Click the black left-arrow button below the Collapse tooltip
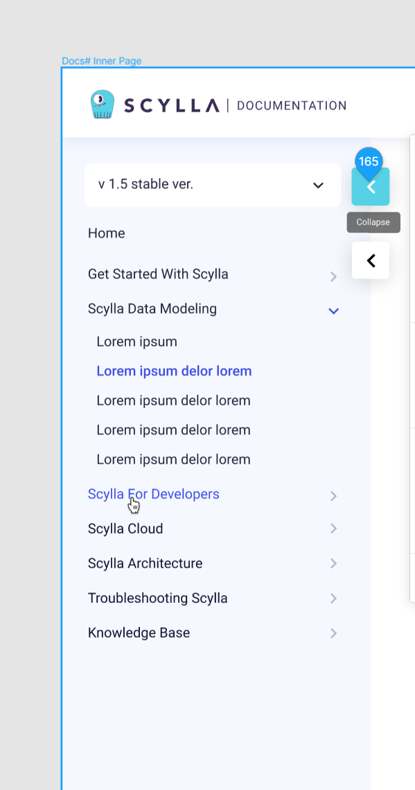 coord(370,260)
